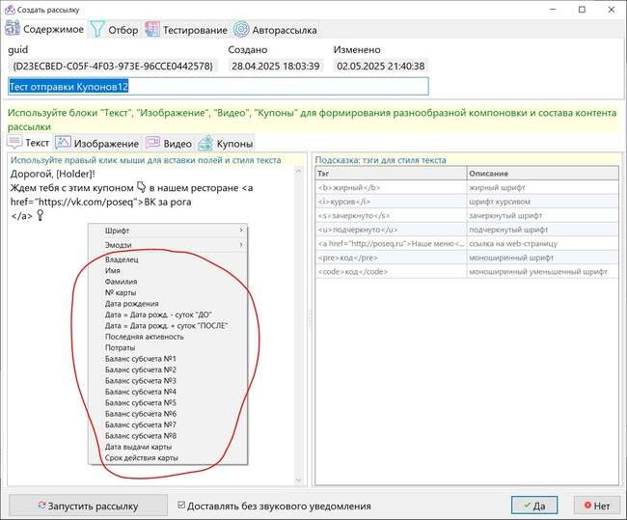
Task: Pick Срок действия карты menu item
Action: coord(142,458)
